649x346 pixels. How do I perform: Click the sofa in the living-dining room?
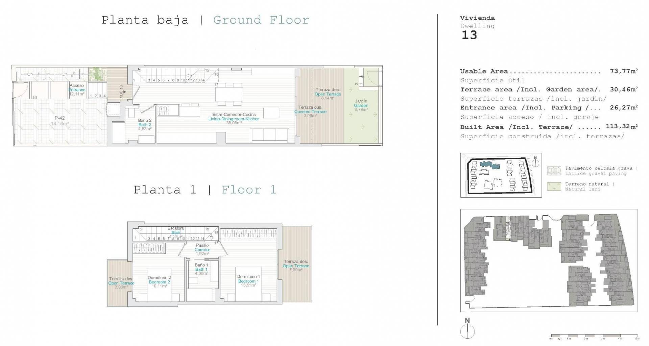click(x=269, y=135)
